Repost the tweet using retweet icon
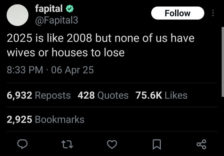The height and width of the screenshot is (156, 224). [68, 145]
